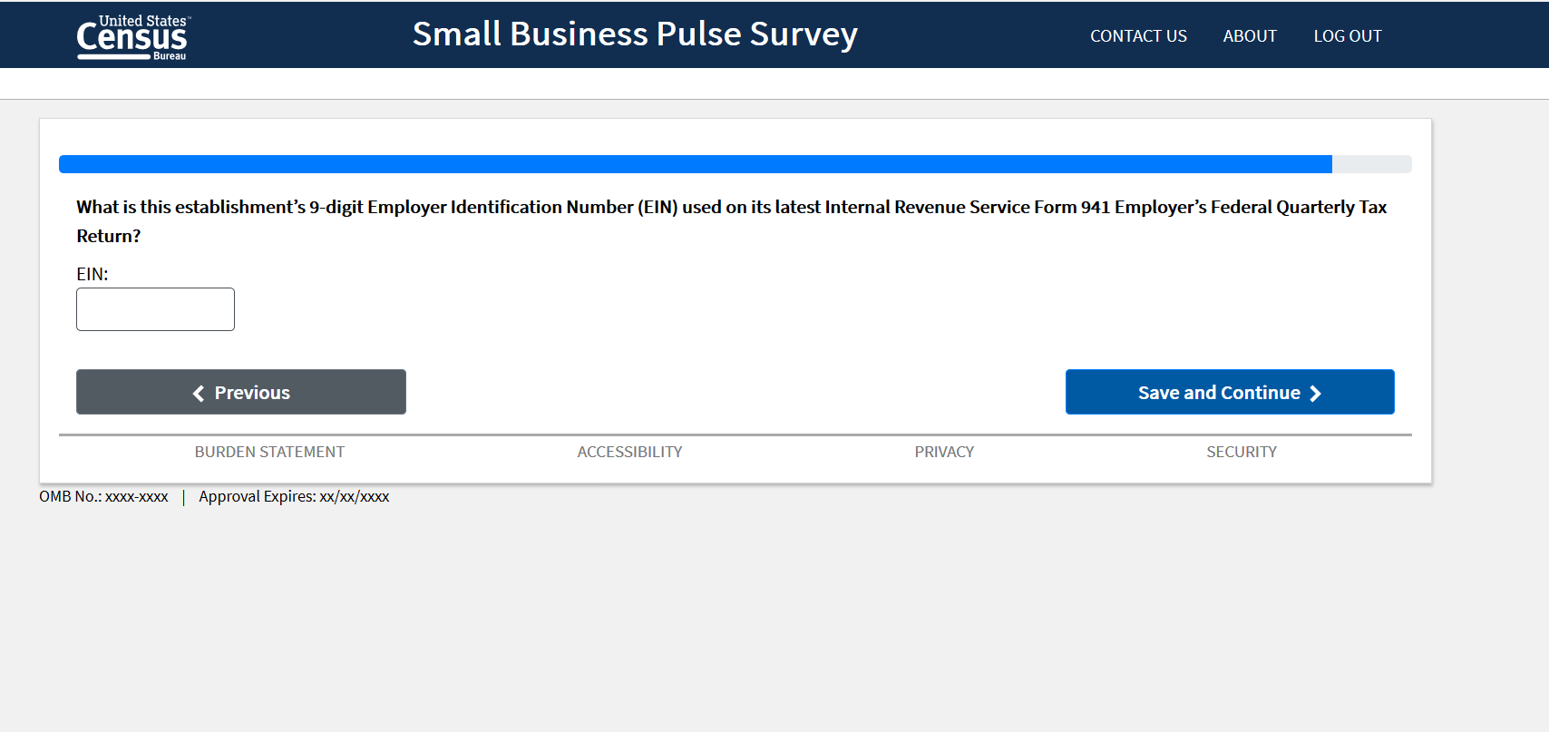Click the United States Census Bureau logo
This screenshot has width=1549, height=732.
click(x=132, y=37)
